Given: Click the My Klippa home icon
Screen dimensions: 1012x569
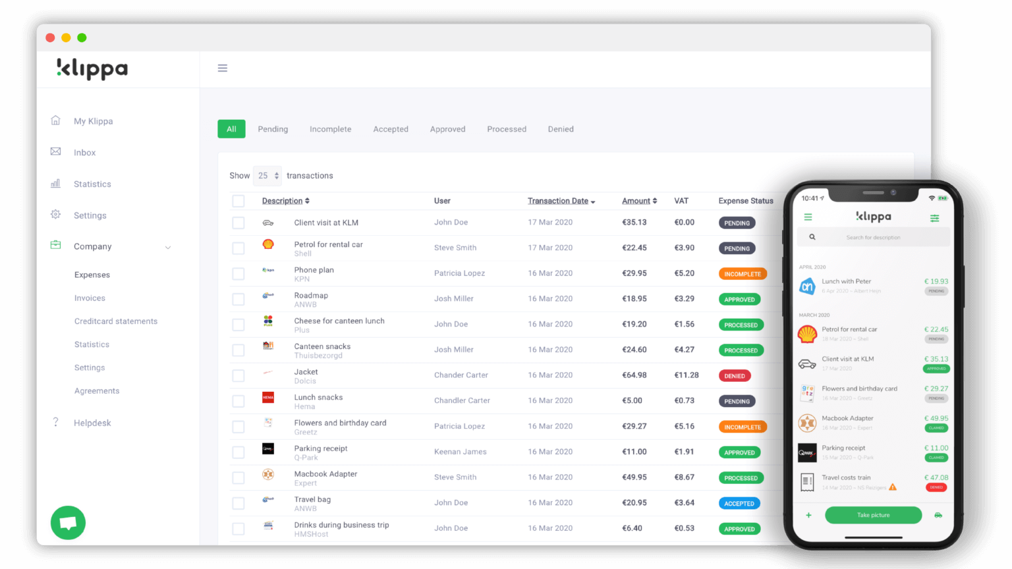Looking at the screenshot, I should pos(55,121).
